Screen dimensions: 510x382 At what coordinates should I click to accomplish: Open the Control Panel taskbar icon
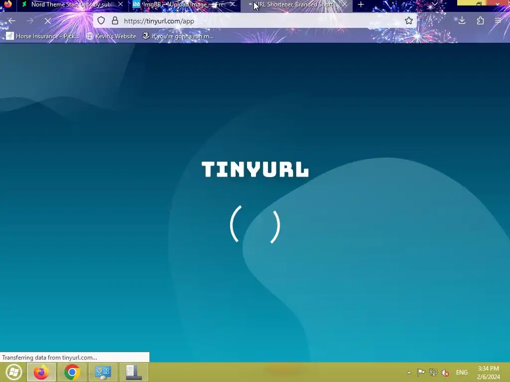[103, 372]
